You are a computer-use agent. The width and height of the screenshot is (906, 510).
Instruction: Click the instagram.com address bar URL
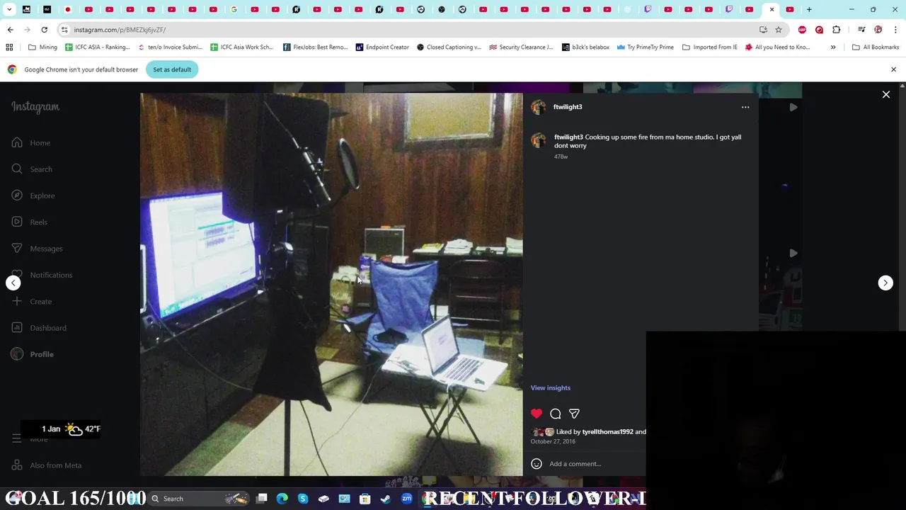(x=120, y=30)
